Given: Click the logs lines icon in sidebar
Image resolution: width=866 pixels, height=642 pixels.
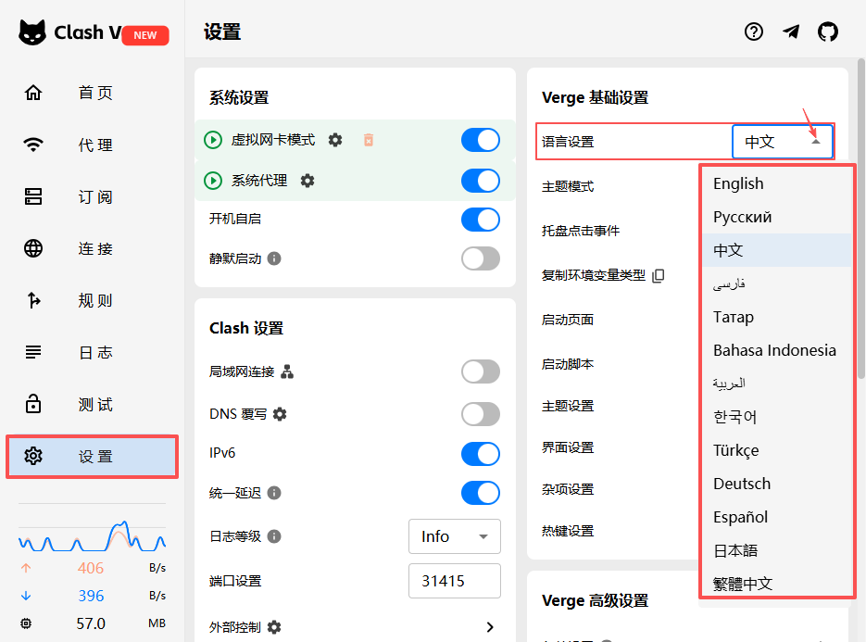Looking at the screenshot, I should 33,352.
